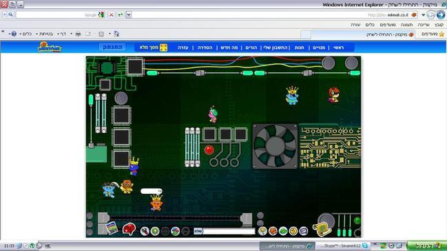Click the red boxing glove icon
The width and height of the screenshot is (447, 251).
[129, 229]
